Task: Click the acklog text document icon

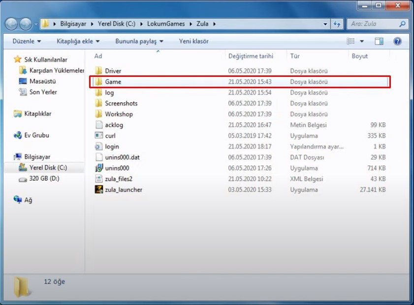Action: tap(99, 125)
